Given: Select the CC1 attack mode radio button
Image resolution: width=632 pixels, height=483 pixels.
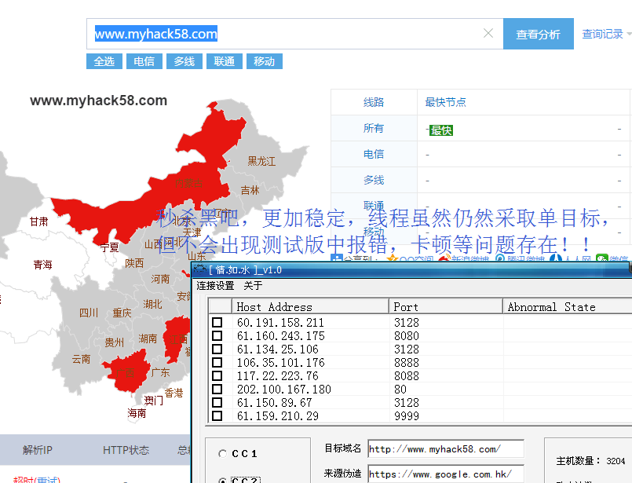Looking at the screenshot, I should pos(222,454).
